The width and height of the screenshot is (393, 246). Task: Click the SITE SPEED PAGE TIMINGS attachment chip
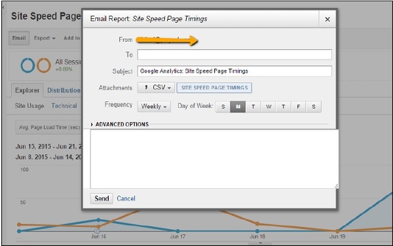point(214,88)
